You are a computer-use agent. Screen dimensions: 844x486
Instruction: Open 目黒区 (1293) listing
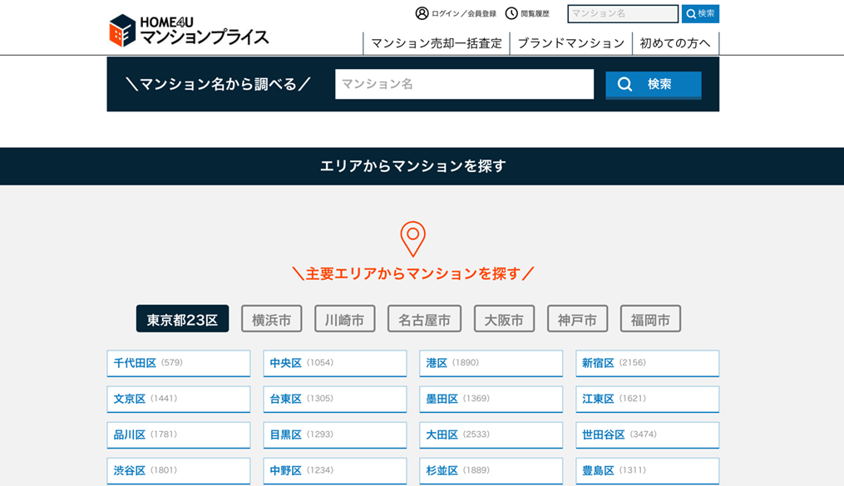coord(335,435)
